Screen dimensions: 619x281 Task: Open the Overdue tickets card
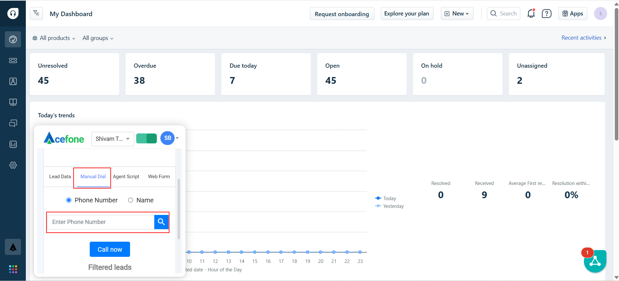[170, 74]
